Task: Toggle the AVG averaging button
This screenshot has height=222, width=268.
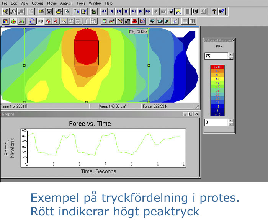Action: (40, 21)
